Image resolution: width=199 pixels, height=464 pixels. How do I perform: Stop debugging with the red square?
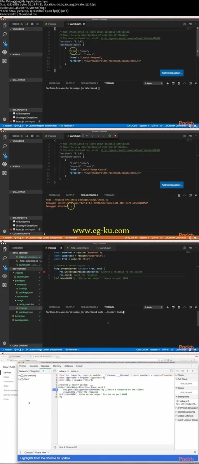pyautogui.click(x=115, y=135)
